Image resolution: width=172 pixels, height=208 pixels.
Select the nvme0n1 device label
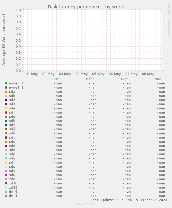click(x=16, y=83)
